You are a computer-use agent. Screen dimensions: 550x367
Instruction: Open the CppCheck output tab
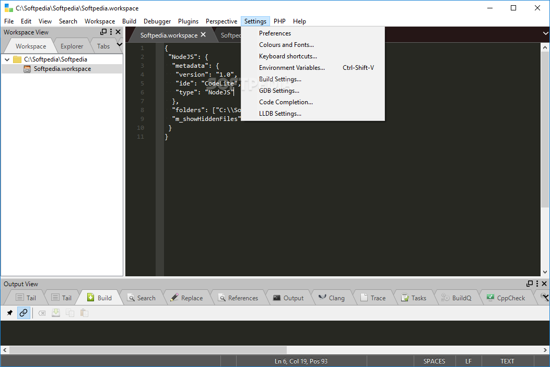click(506, 298)
